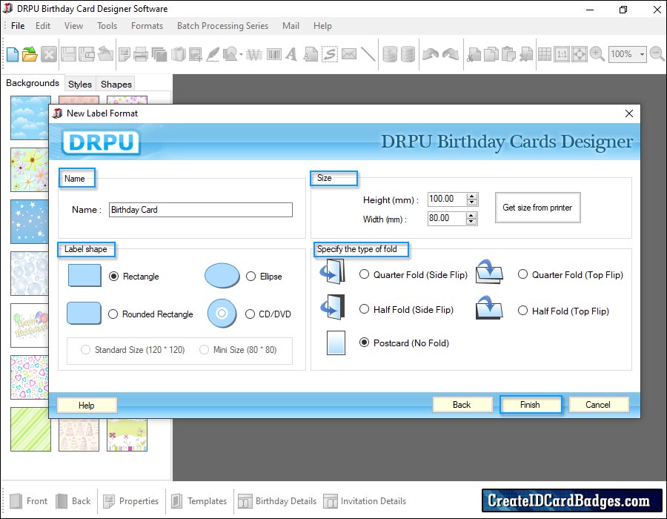Click in the Height (mm) value field

coord(447,199)
